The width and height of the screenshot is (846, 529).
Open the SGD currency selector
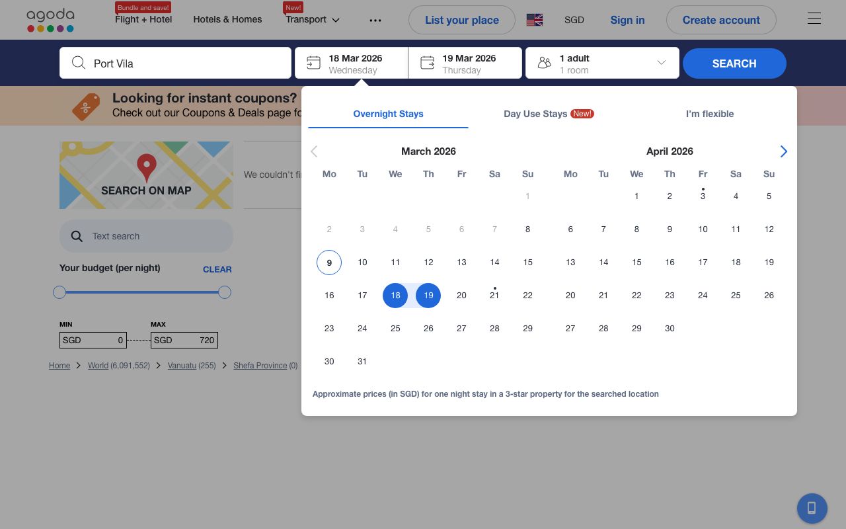tap(574, 20)
